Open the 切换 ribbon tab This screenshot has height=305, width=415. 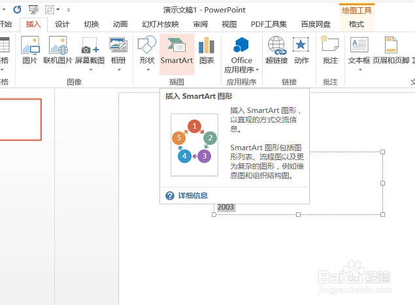(x=91, y=24)
